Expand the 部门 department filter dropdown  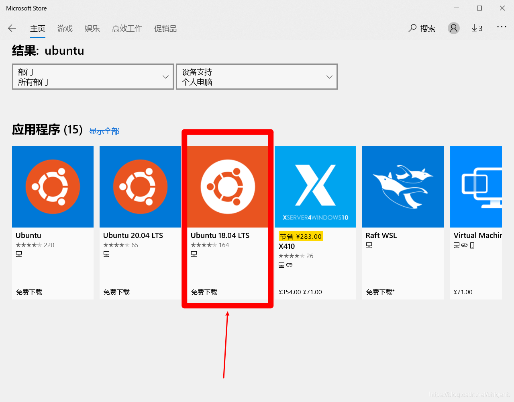[93, 76]
